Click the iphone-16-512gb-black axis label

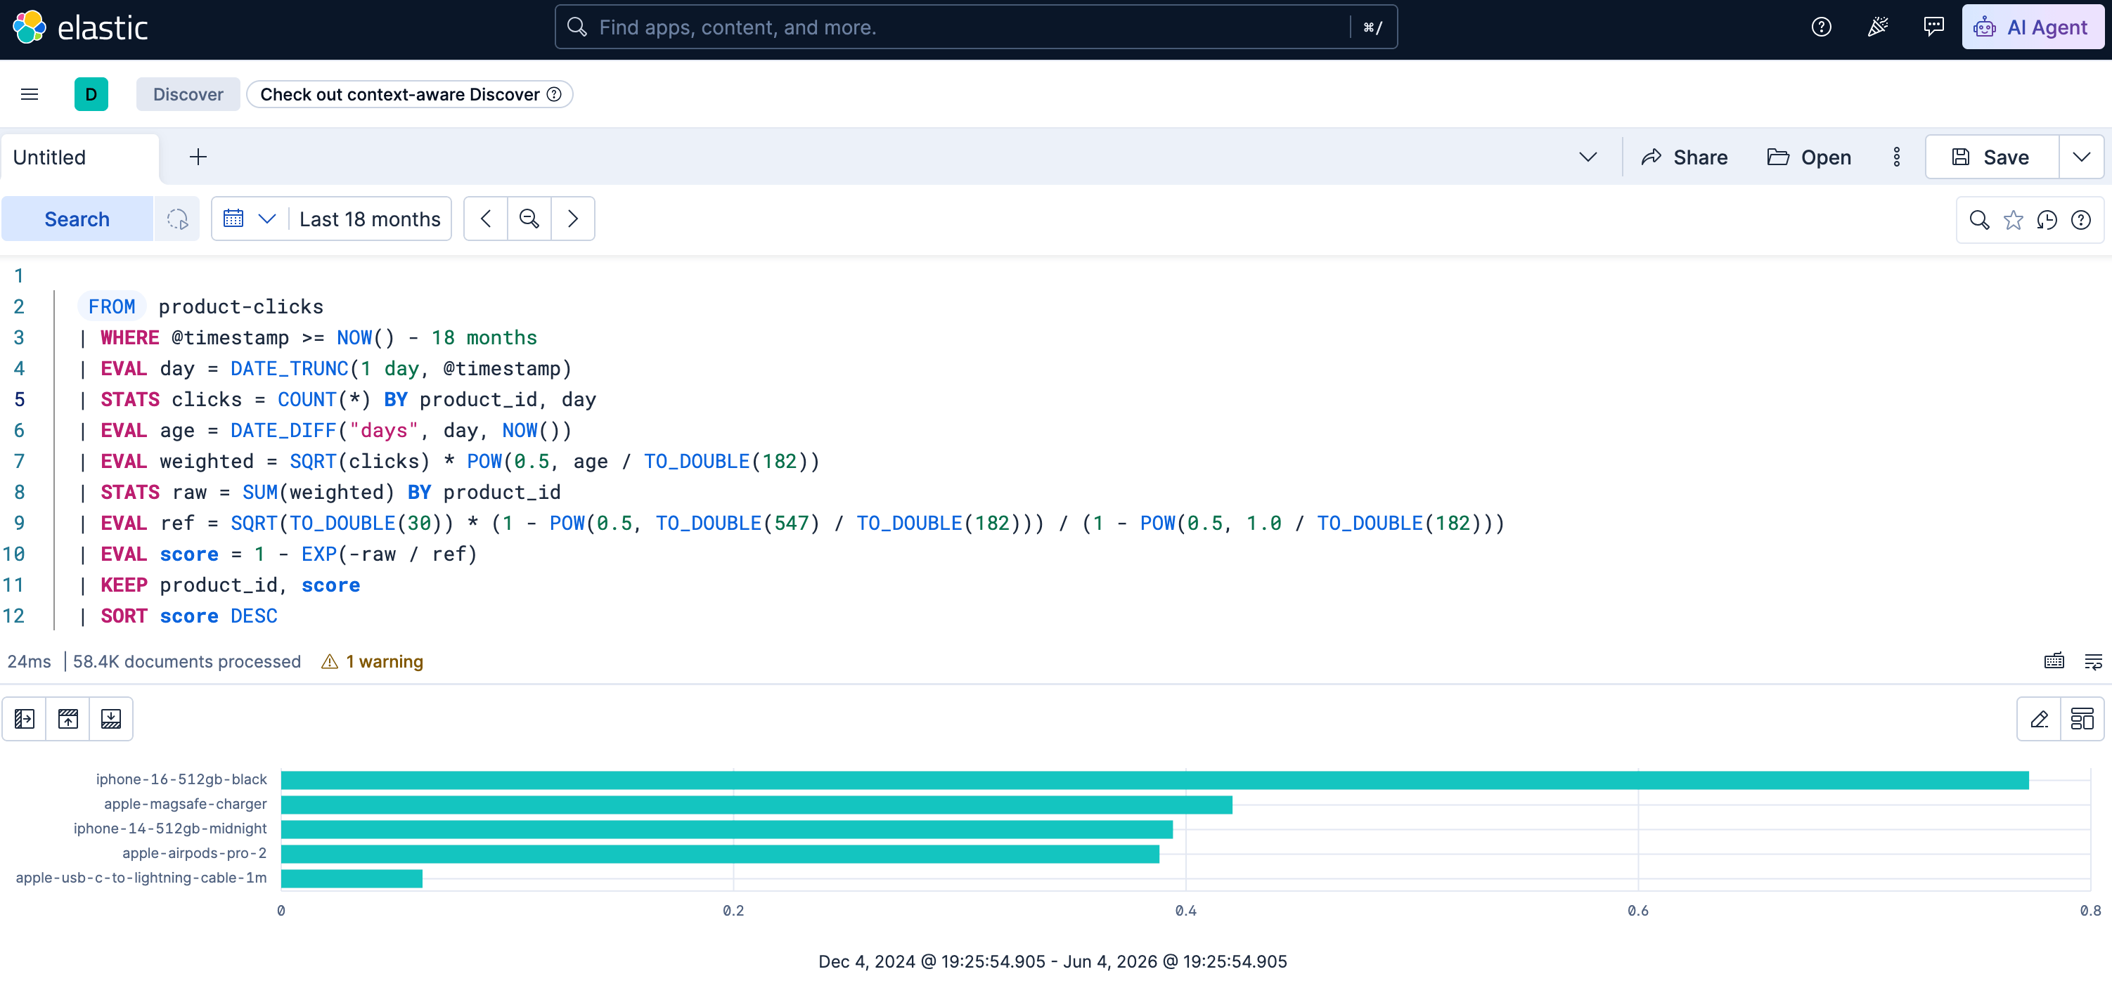pos(181,779)
